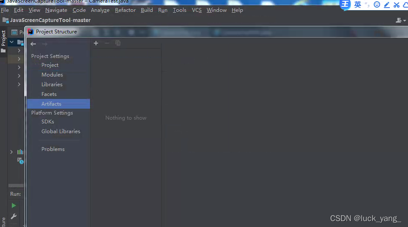Click the IME logo icon
The height and width of the screenshot is (227, 408).
345,4
